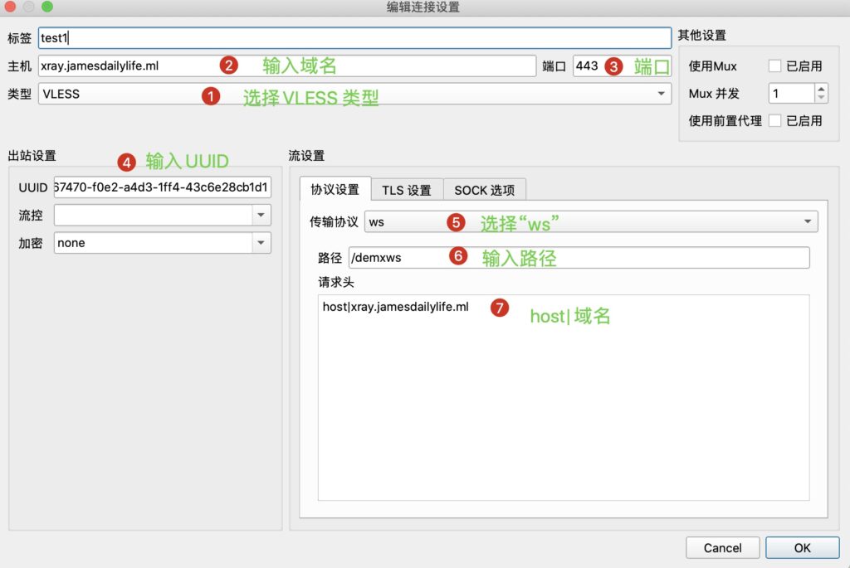Click the Cancel button
This screenshot has height=568, width=850.
pos(723,548)
